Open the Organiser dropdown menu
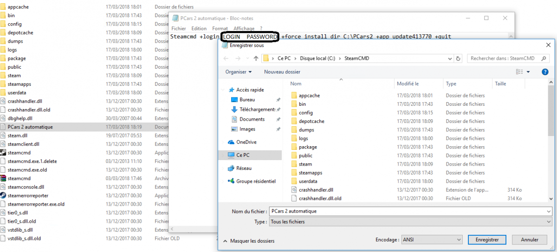Screen dimensions: 557x252 pyautogui.click(x=239, y=72)
